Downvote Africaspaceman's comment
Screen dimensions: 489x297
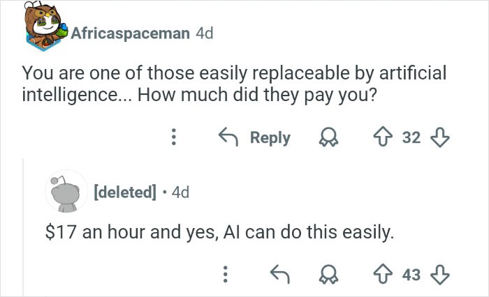tap(439, 137)
